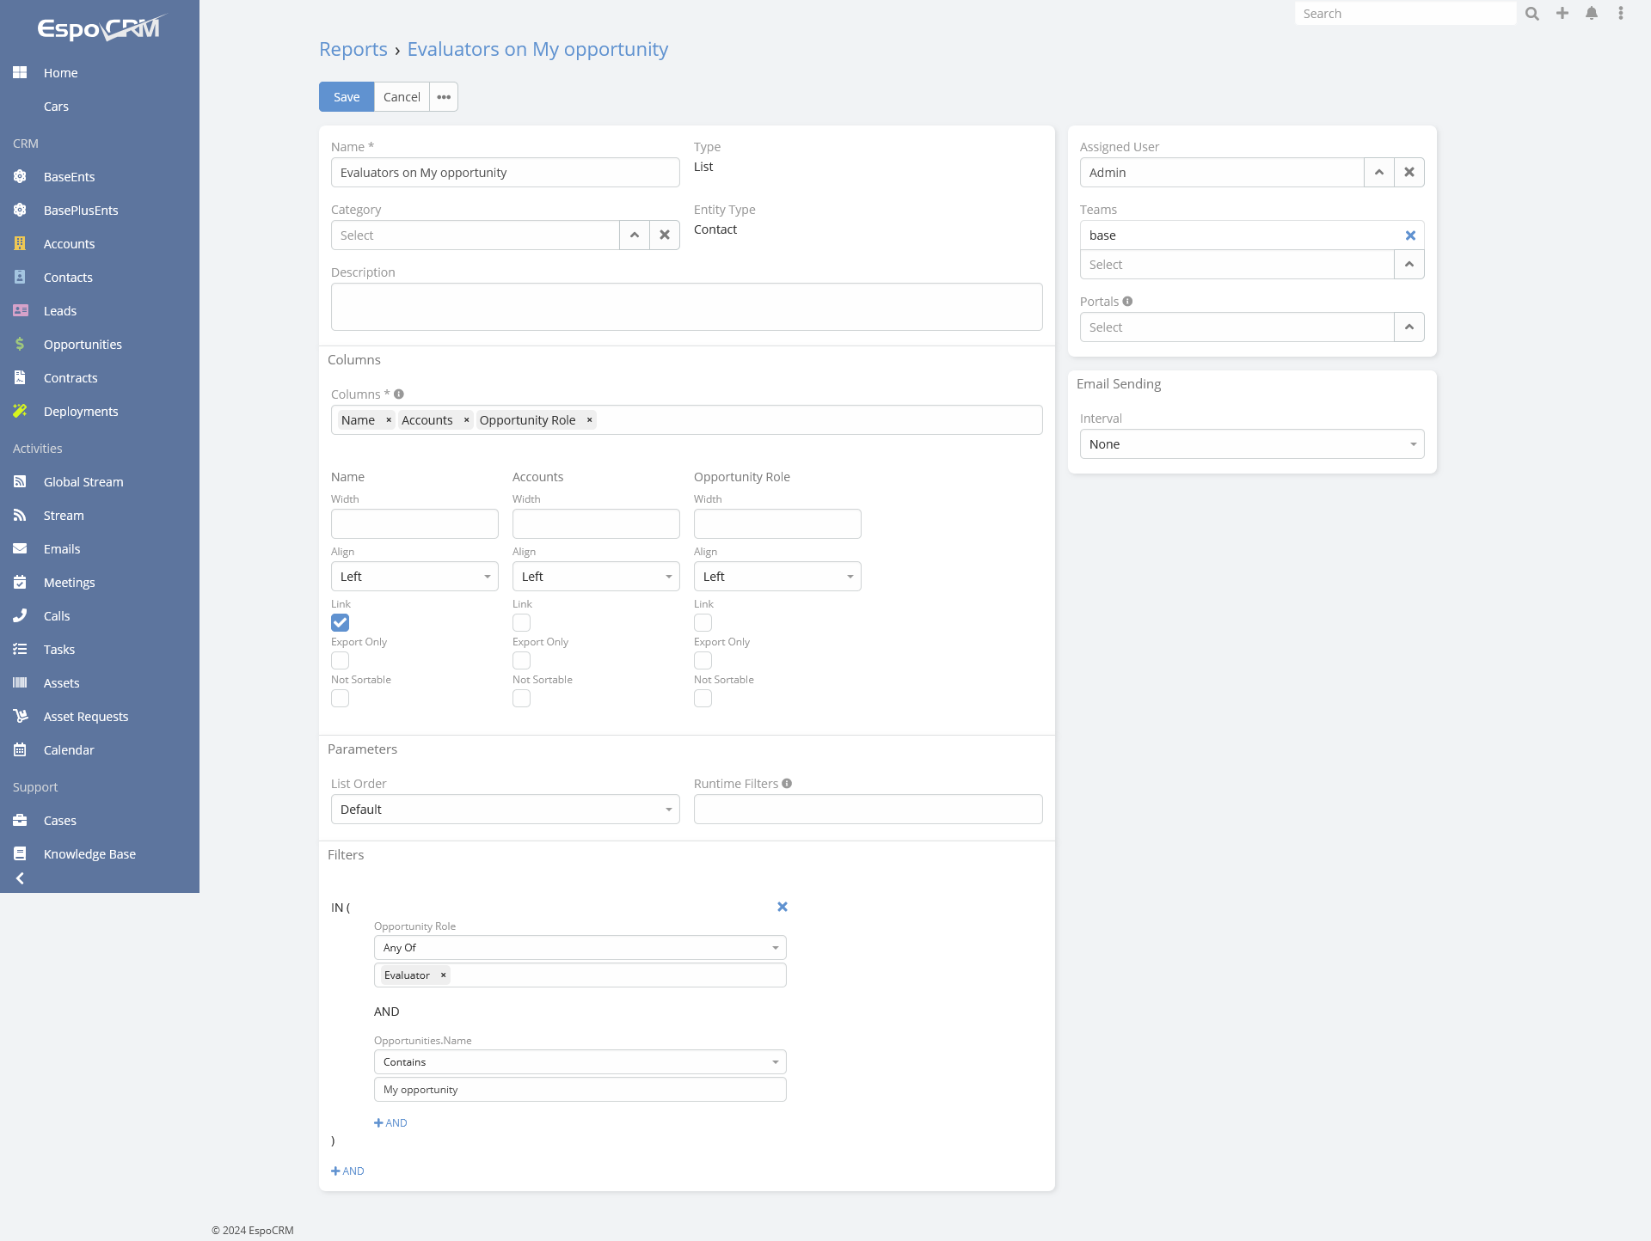Click the Description text area
The image size is (1651, 1241).
pyautogui.click(x=686, y=307)
